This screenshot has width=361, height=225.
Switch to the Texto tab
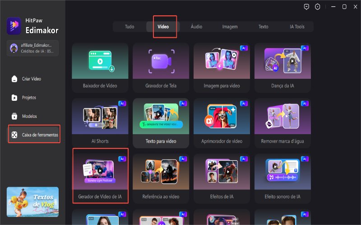263,27
